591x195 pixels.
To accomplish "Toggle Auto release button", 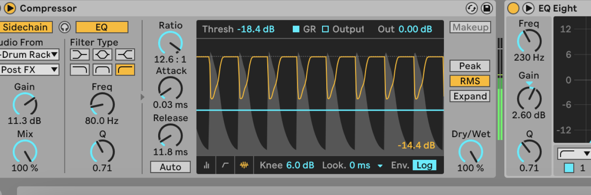I will coord(171,167).
